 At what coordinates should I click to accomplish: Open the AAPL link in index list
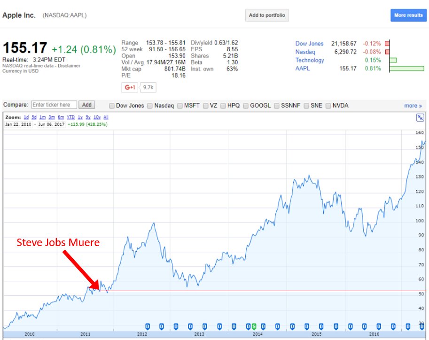coord(302,69)
